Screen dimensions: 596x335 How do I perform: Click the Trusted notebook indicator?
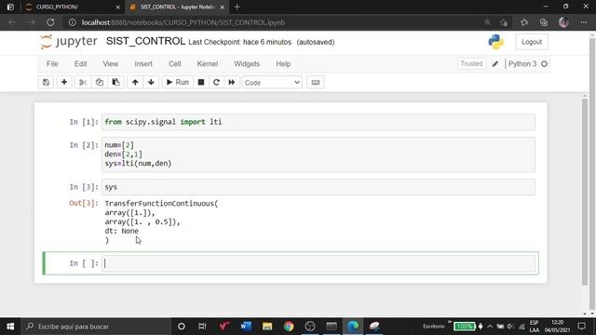[x=471, y=64]
